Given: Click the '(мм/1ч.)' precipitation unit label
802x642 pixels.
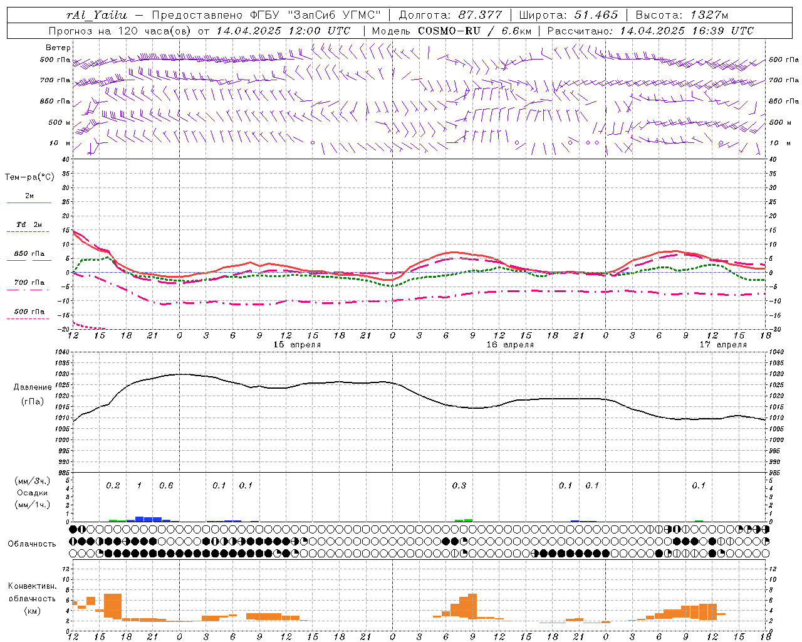Looking at the screenshot, I should [33, 505].
